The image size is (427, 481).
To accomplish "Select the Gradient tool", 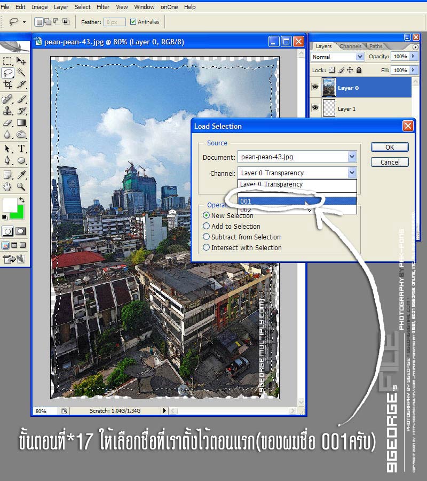I will click(x=21, y=123).
